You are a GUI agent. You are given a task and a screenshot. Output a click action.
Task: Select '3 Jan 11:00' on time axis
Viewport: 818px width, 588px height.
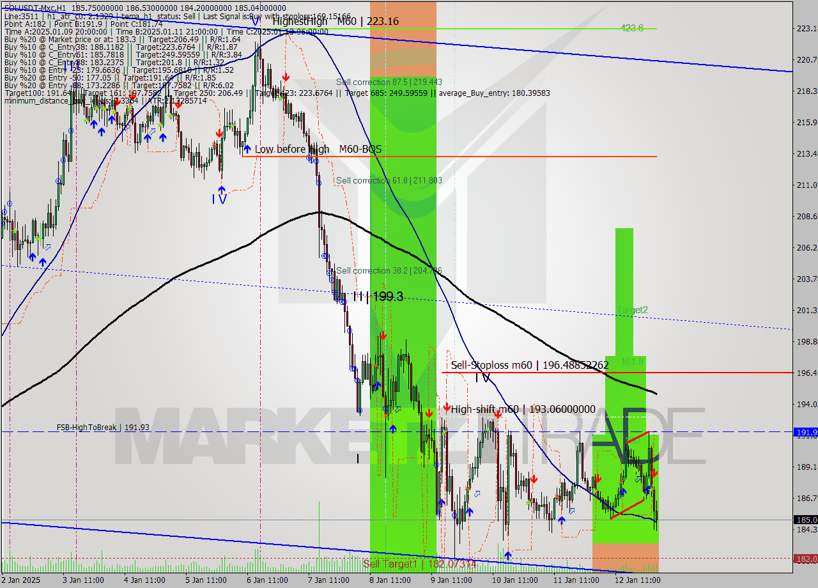pos(83,580)
